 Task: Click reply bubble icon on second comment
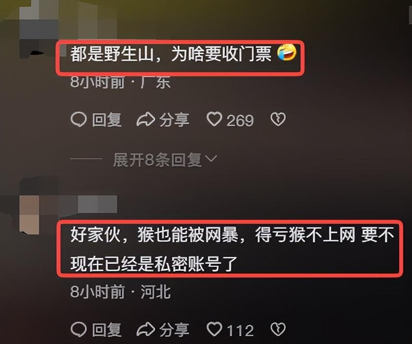pyautogui.click(x=79, y=329)
